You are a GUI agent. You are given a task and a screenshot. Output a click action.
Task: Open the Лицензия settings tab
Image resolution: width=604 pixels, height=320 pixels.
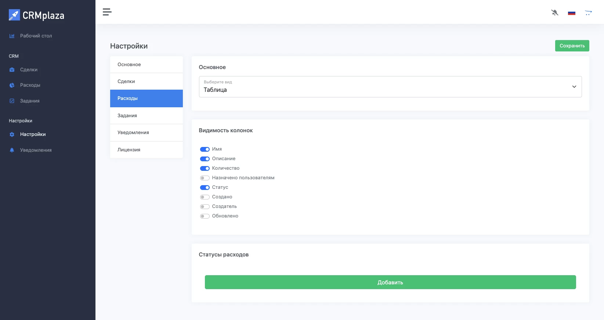(147, 150)
